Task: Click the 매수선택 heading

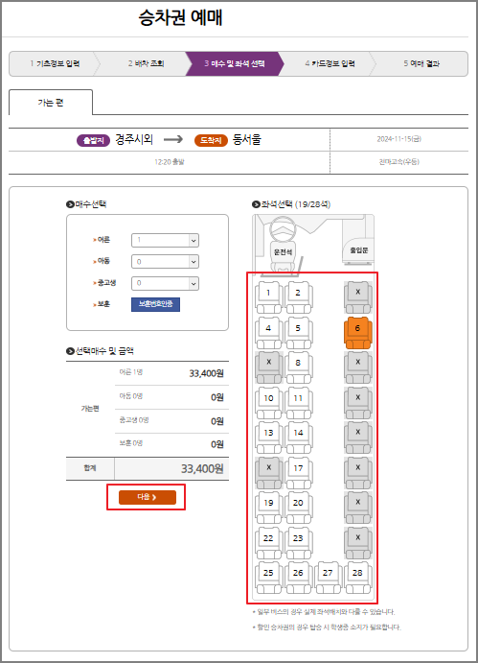Action: point(86,204)
